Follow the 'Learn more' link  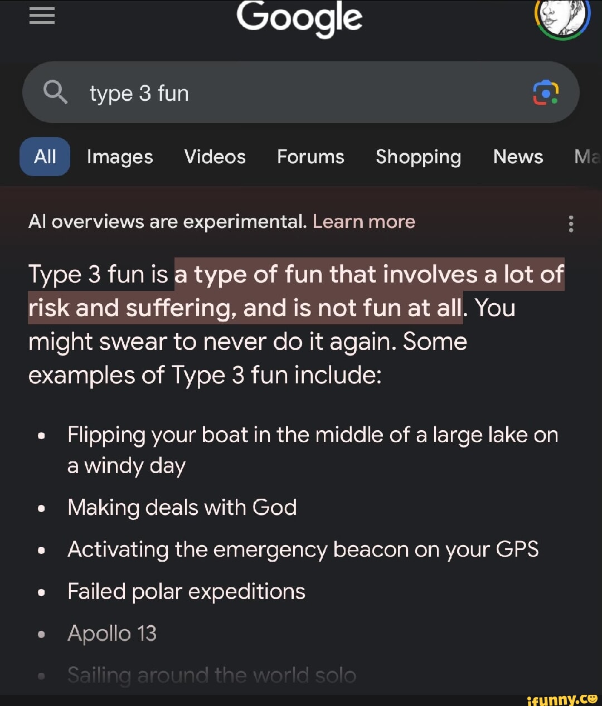(x=363, y=222)
